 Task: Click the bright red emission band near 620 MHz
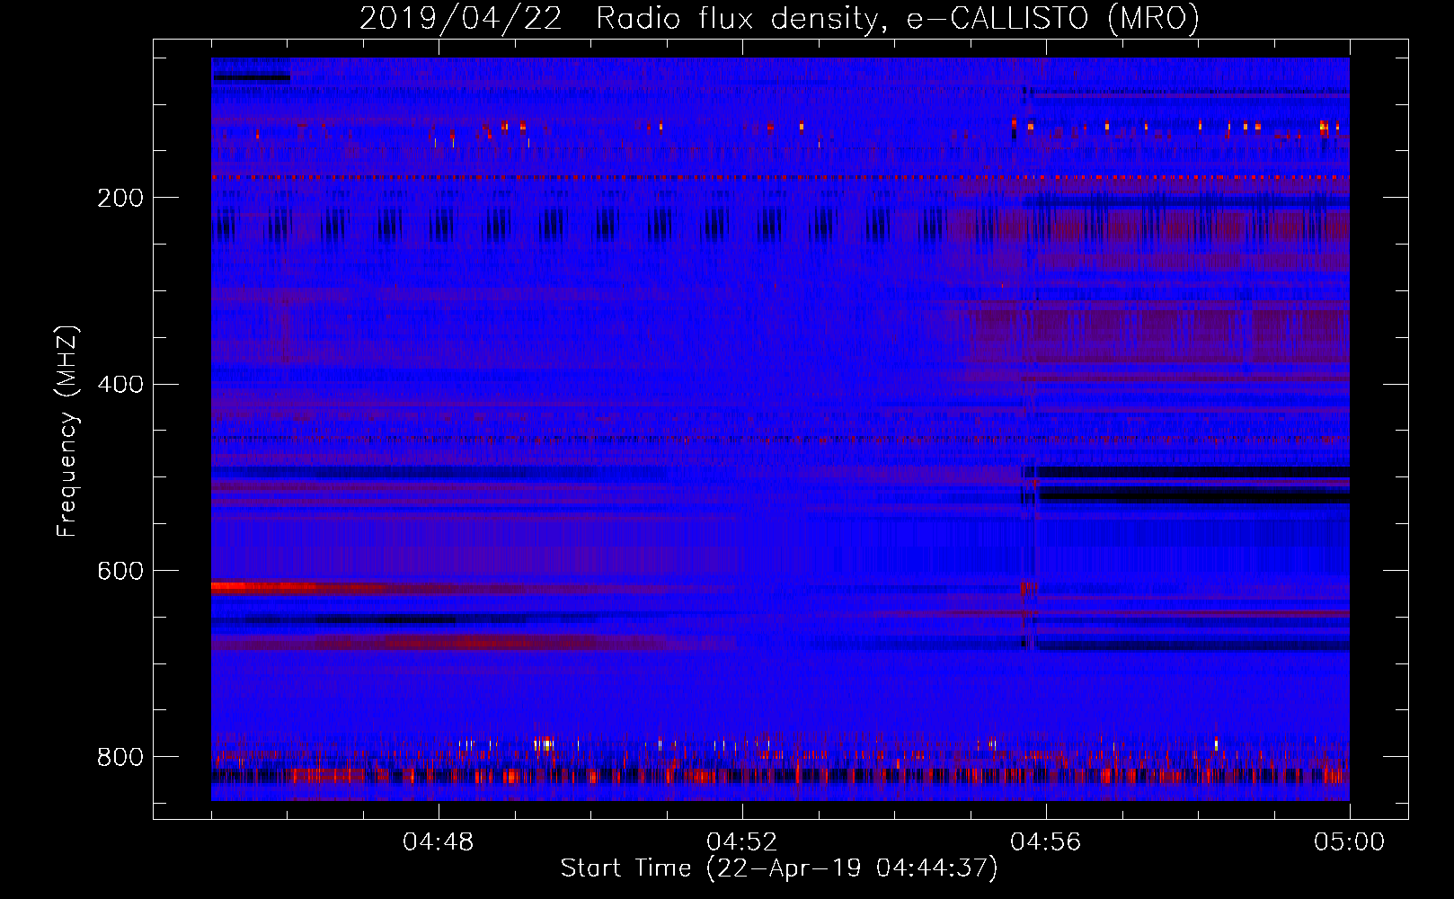[x=265, y=587]
